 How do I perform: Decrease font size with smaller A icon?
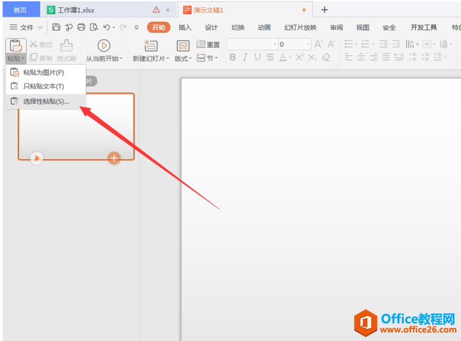click(x=331, y=44)
